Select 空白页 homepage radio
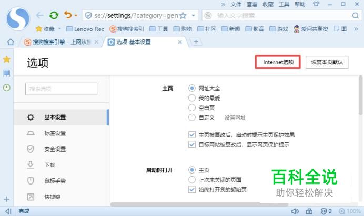The height and width of the screenshot is (216, 364). [x=192, y=107]
